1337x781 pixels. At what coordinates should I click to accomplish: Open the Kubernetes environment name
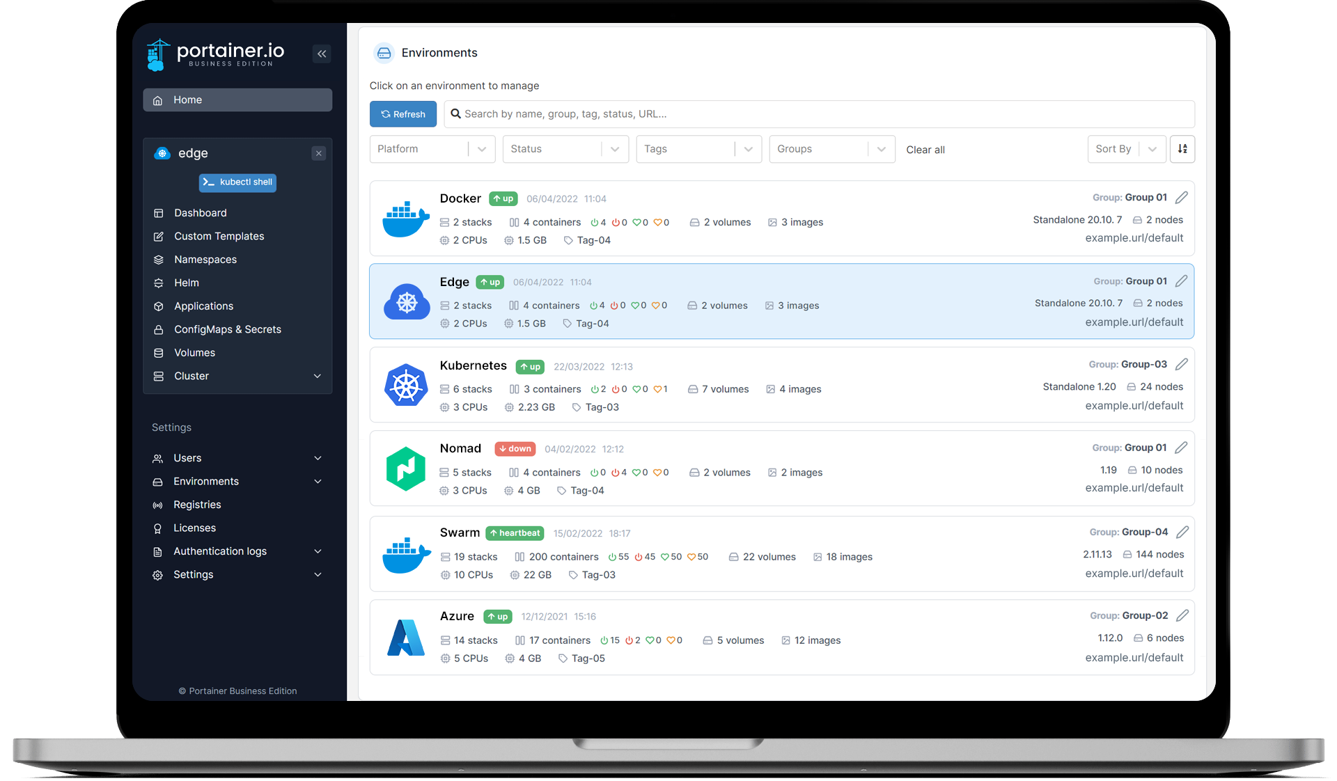pyautogui.click(x=474, y=365)
